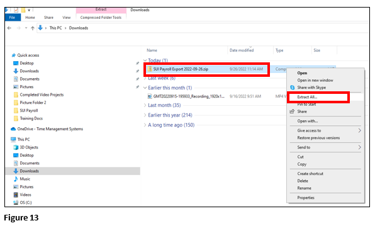The image size is (375, 228).
Task: Select SUI Payroll Export 2022-09-26.zip file
Action: (x=181, y=69)
